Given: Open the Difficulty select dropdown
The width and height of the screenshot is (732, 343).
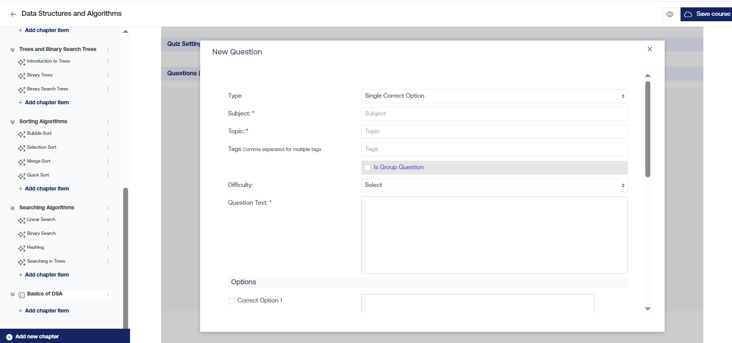Looking at the screenshot, I should 494,185.
